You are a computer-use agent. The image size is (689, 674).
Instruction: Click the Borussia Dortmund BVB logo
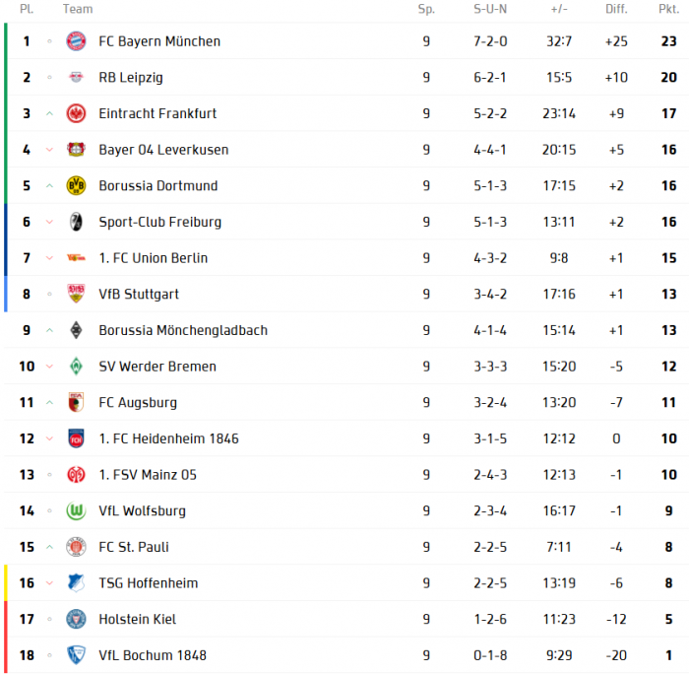coord(76,185)
